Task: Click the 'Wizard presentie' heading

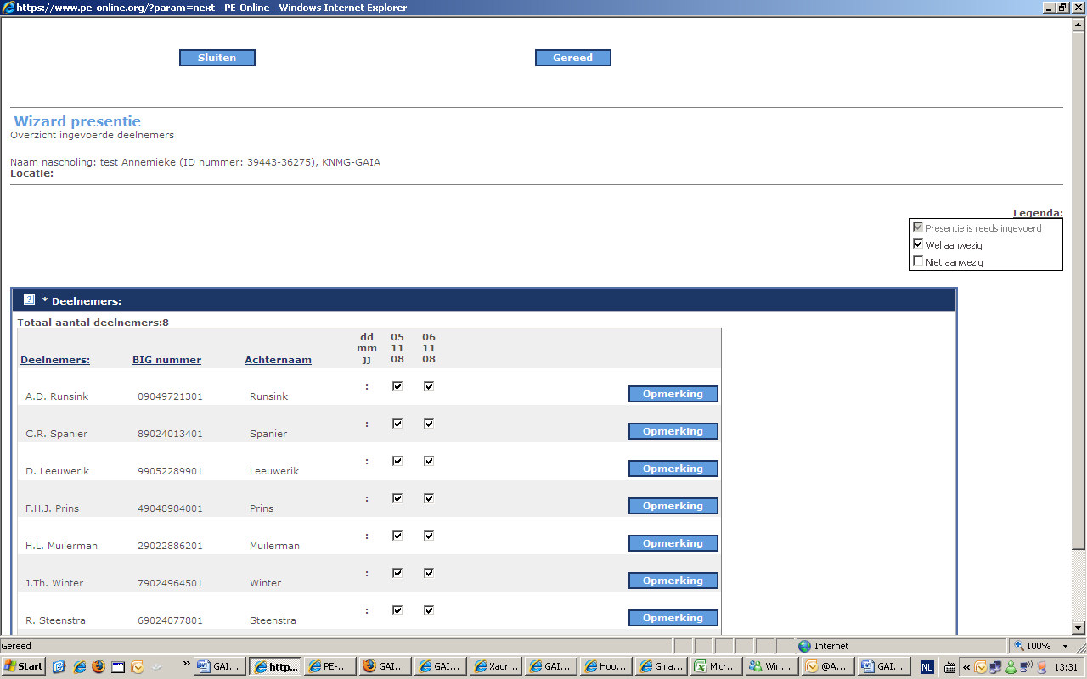Action: (77, 121)
